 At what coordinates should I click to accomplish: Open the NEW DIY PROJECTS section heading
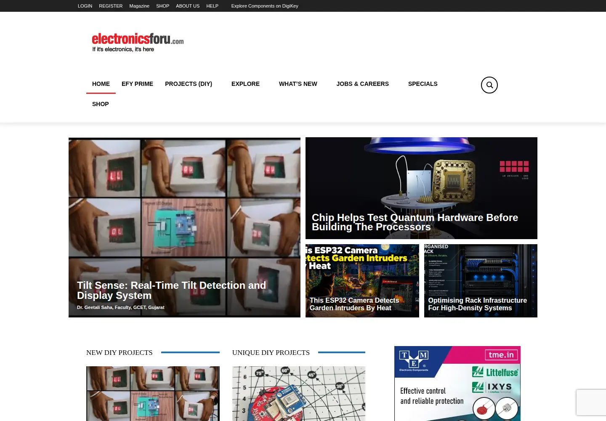(120, 352)
